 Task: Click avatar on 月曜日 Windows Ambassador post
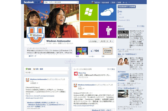pyautogui.click(x=75, y=85)
